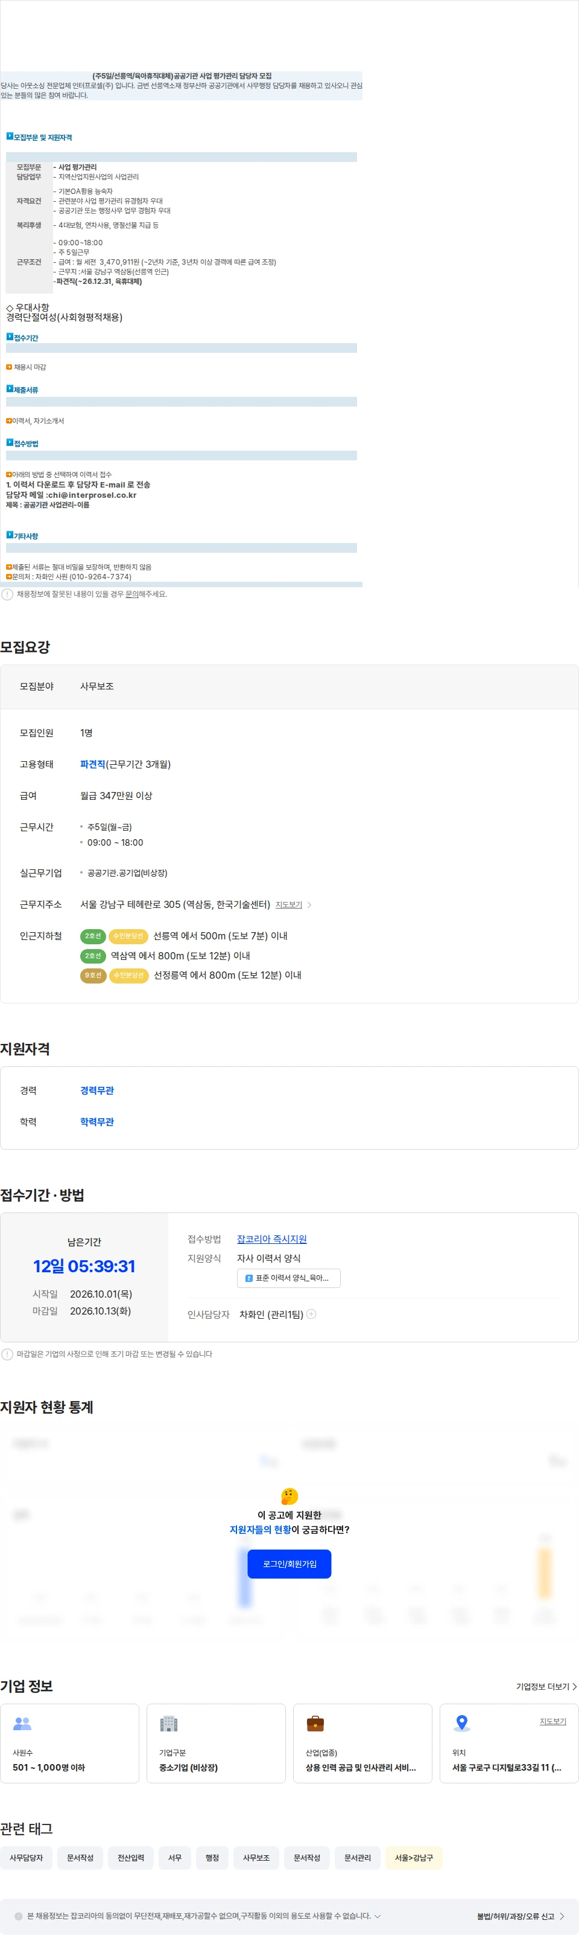
Task: Click the 문의 link in the incorrect-info notice
Action: (131, 594)
